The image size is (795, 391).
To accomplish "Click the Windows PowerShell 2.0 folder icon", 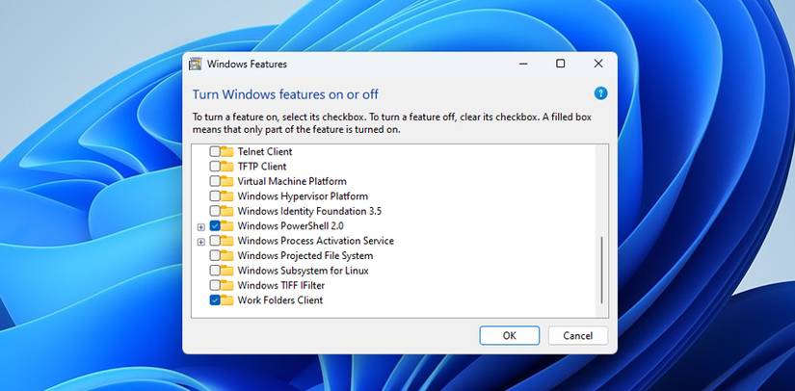I will click(226, 226).
